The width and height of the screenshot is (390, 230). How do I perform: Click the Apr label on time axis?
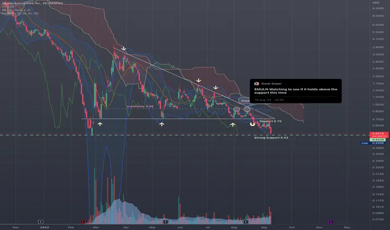pyautogui.click(x=126, y=227)
